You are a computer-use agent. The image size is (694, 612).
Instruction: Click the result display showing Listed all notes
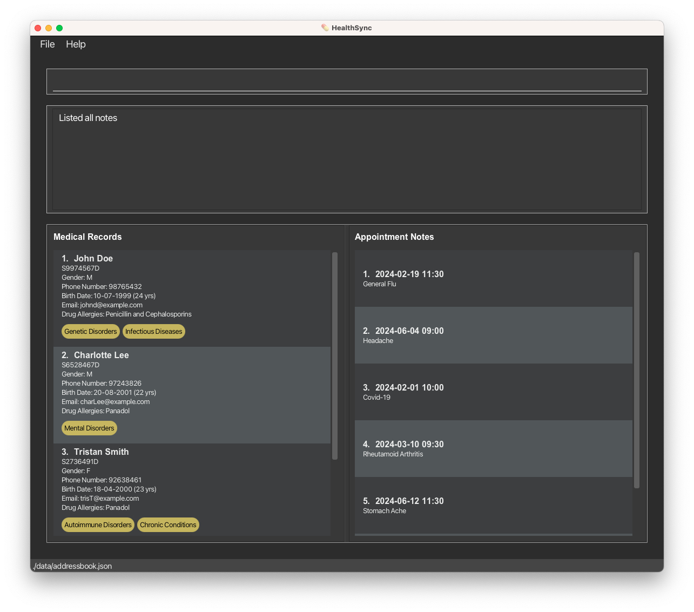click(347, 159)
